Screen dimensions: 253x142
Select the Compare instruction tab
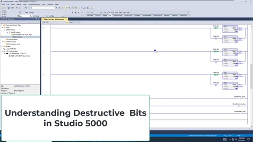[137, 16]
